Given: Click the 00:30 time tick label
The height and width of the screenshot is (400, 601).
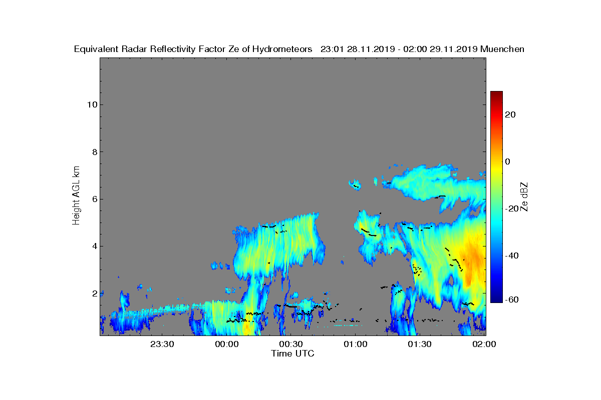Looking at the screenshot, I should pyautogui.click(x=291, y=344).
